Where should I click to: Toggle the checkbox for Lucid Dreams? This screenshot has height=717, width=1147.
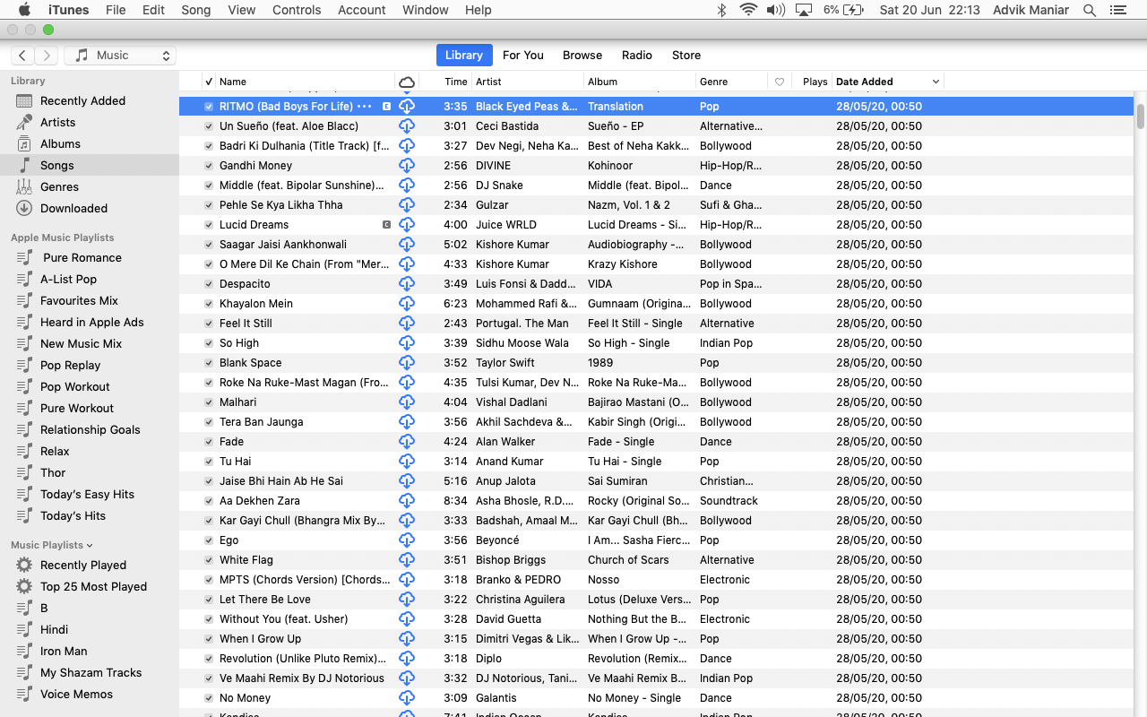(x=209, y=225)
